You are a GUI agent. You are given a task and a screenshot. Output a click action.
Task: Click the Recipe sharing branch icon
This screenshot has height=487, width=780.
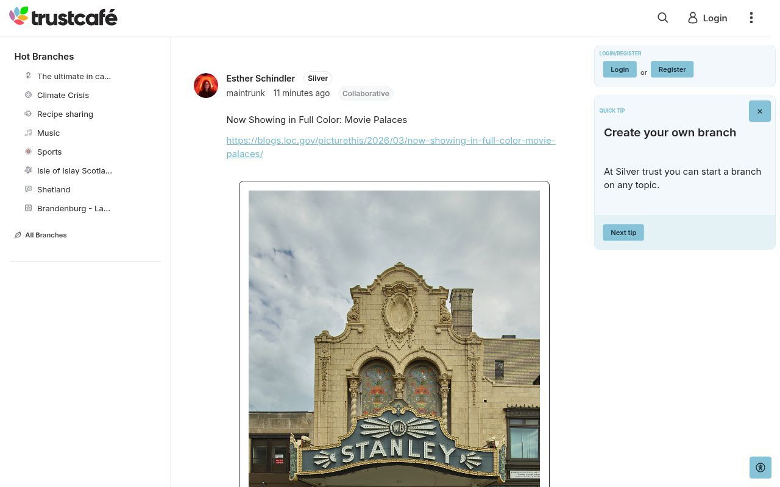[x=28, y=114]
